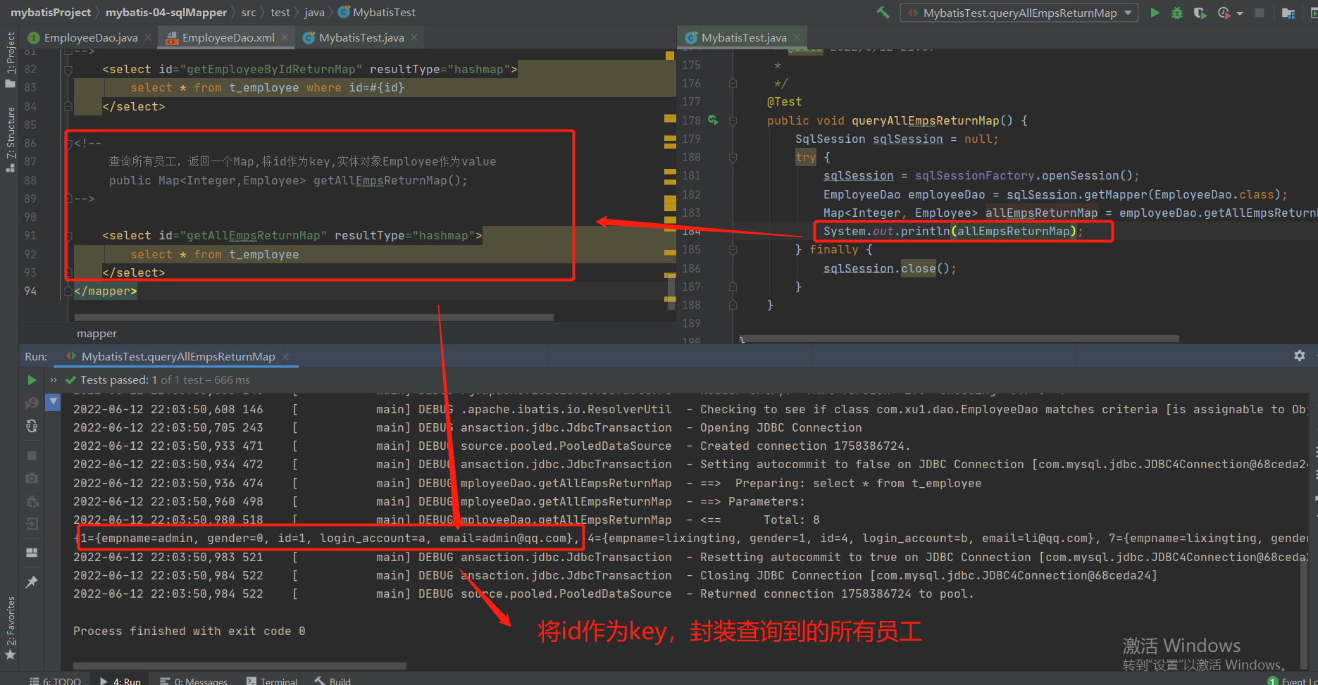Click the mapper breadcrumb below the XML editor
Viewport: 1318px width, 685px height.
pos(97,334)
